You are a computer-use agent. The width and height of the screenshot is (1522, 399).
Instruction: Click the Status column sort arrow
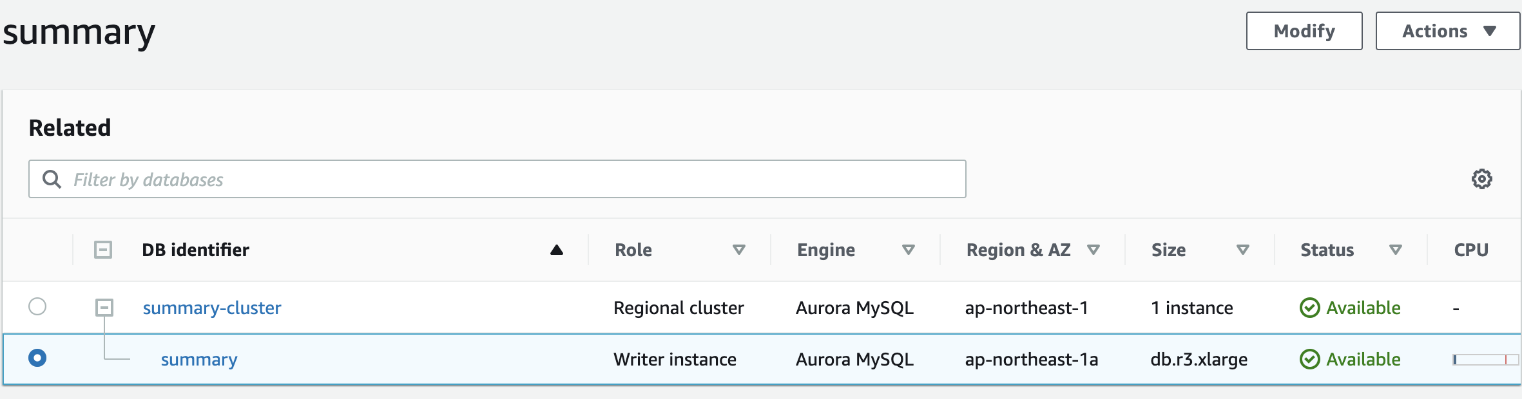pyautogui.click(x=1396, y=250)
